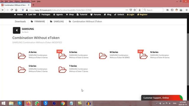
Task: Open Skype from taskbar
Action: [x=20, y=103]
